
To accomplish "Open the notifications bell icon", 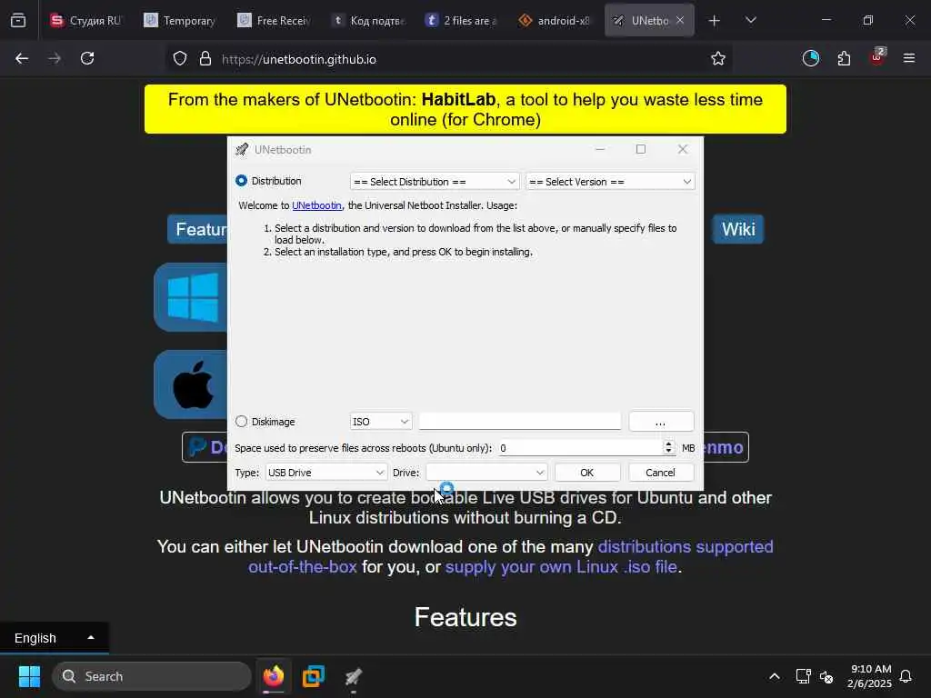I will pos(906,676).
